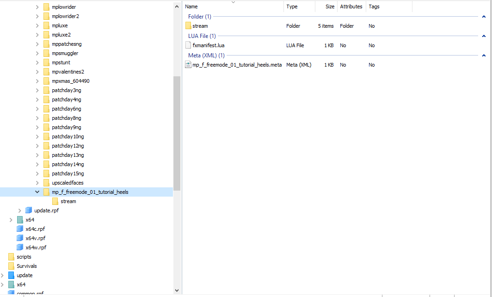Screen dimensions: 492x297
Task: Select mpsmuggler in the folder tree
Action: click(65, 53)
